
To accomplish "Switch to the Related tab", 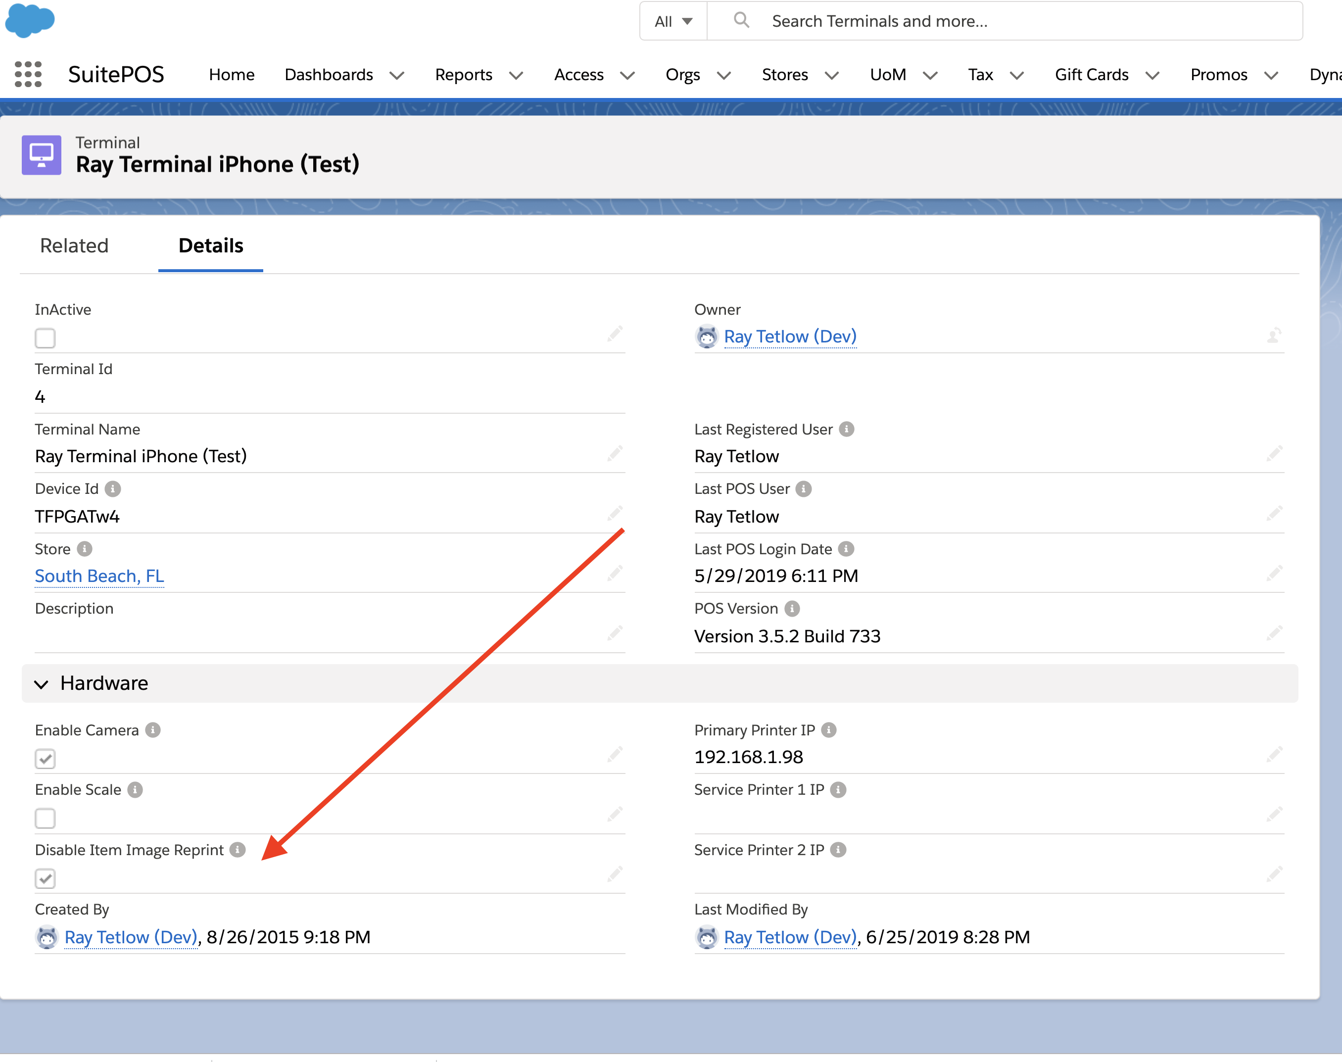I will pos(74,245).
